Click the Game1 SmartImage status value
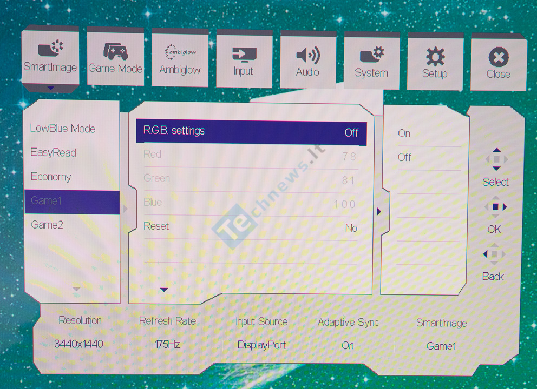 tap(441, 346)
